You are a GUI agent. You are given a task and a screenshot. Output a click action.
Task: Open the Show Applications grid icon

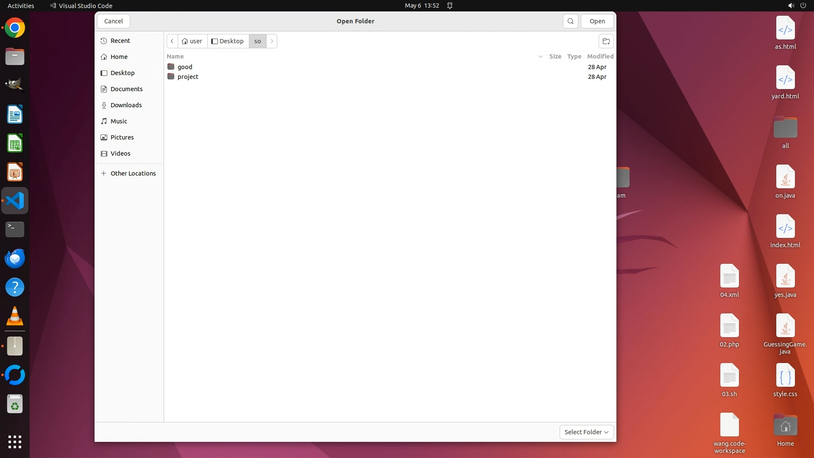click(15, 441)
